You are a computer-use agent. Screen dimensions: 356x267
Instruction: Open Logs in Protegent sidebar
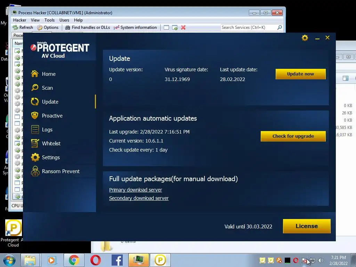pyautogui.click(x=42, y=130)
